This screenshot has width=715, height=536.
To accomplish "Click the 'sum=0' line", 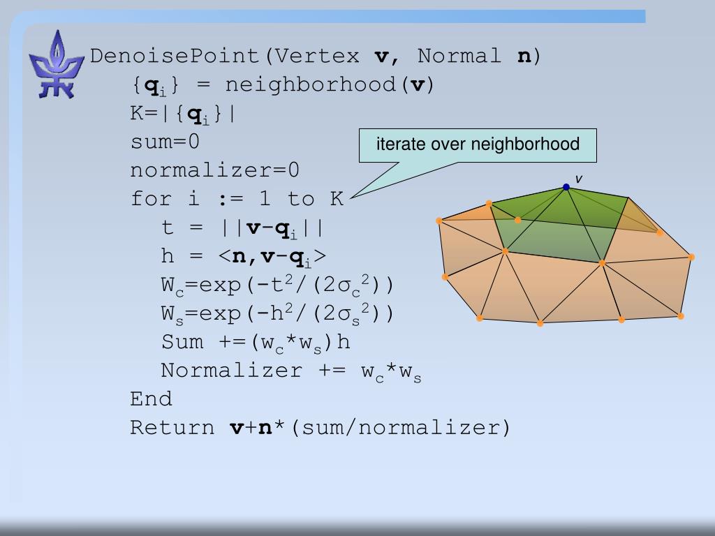I will pyautogui.click(x=165, y=142).
